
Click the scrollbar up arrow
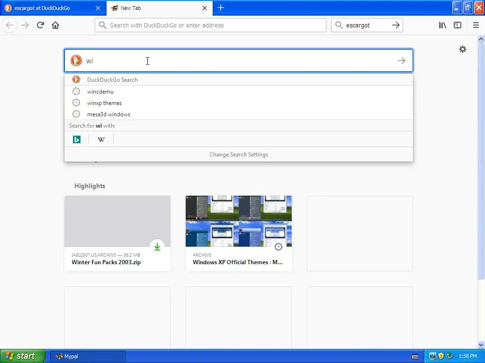pos(481,39)
